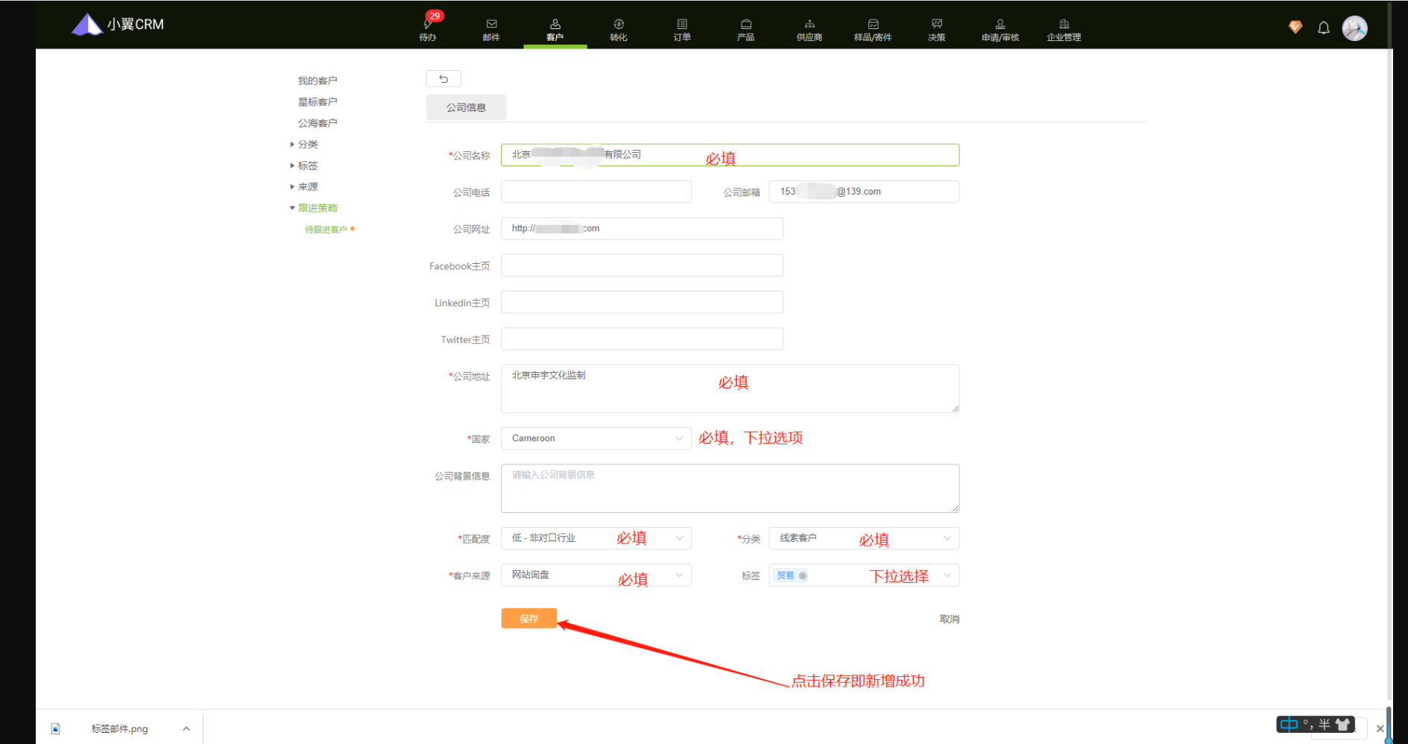The image size is (1408, 744).
Task: Focus the 公司地址 address textarea
Action: 730,388
